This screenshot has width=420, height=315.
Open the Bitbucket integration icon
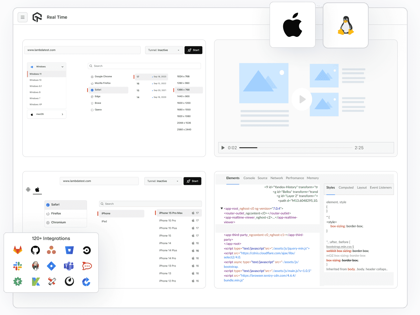coord(69,250)
